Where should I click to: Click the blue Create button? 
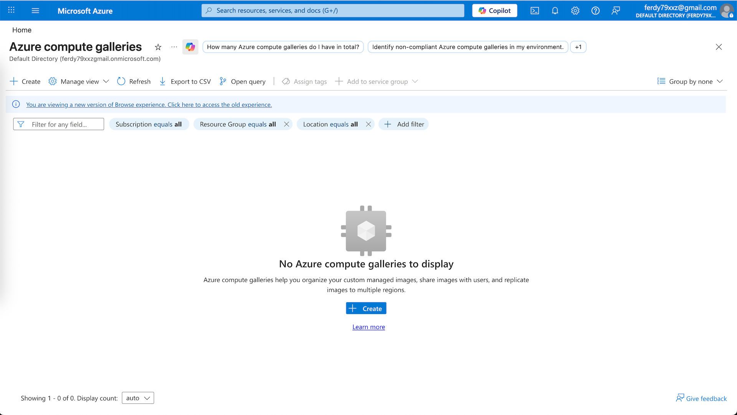click(366, 308)
